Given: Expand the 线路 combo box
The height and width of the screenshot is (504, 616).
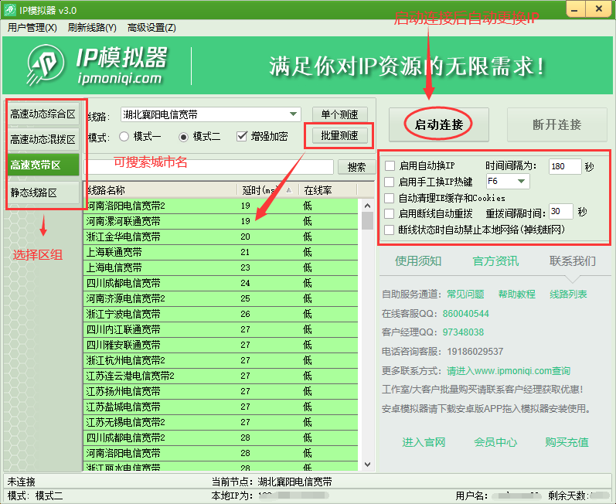Looking at the screenshot, I should tap(294, 114).
